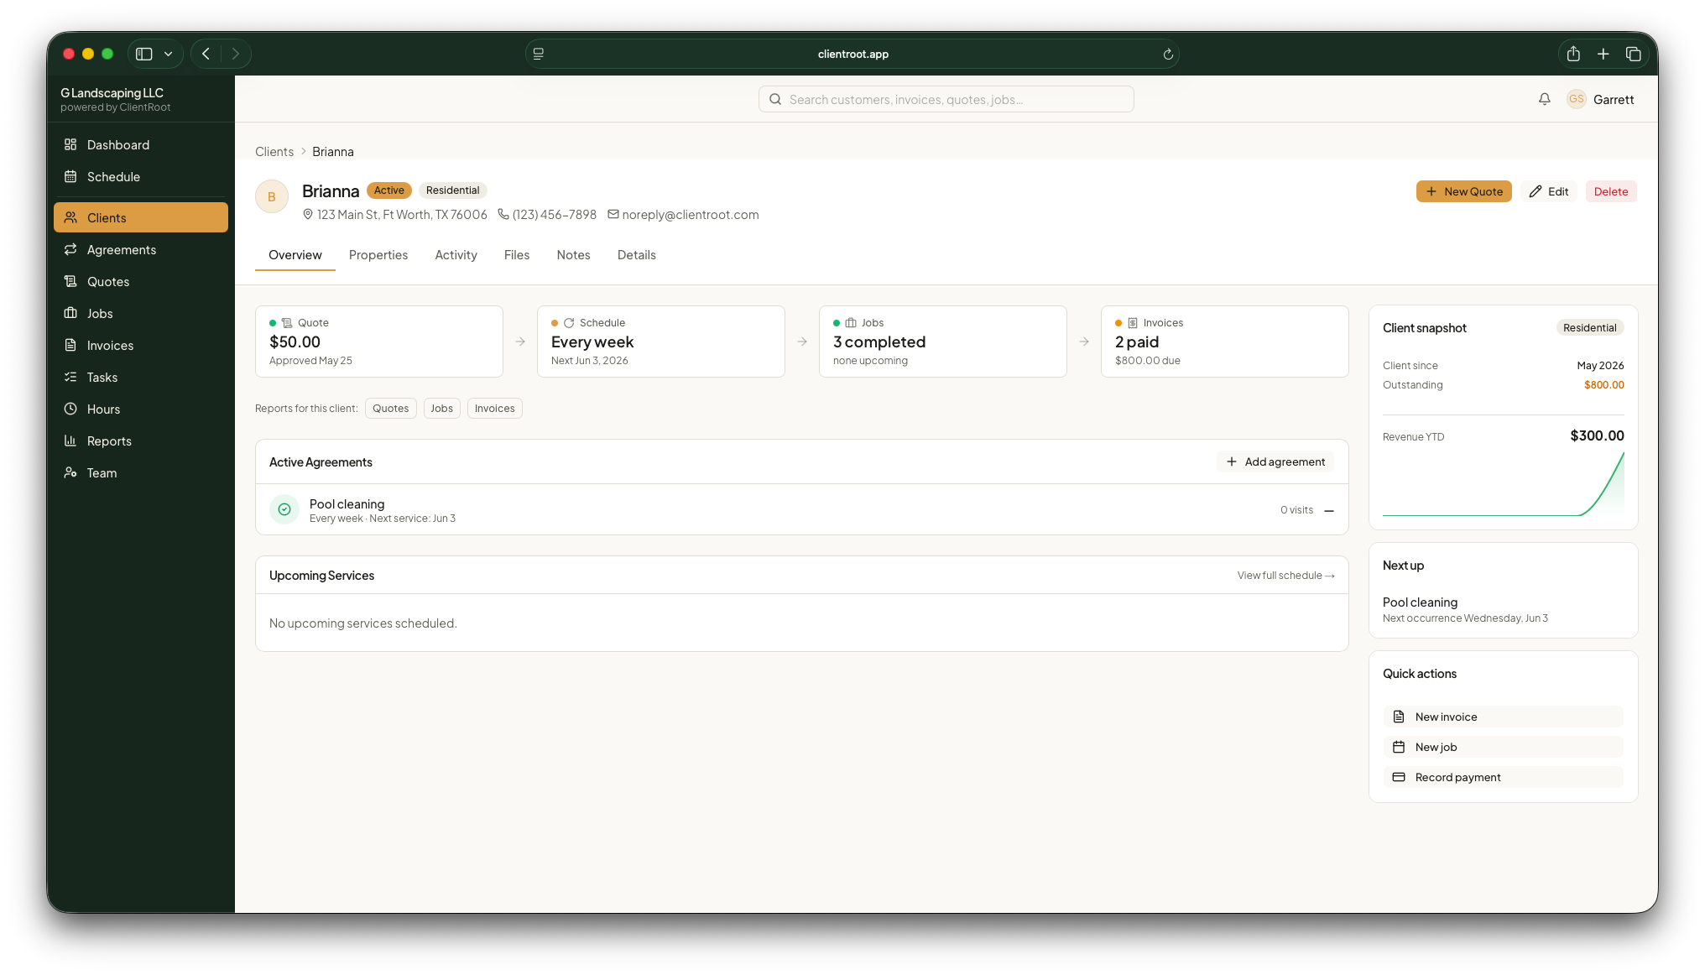The height and width of the screenshot is (975, 1705).
Task: Click View full schedule link
Action: pyautogui.click(x=1285, y=576)
